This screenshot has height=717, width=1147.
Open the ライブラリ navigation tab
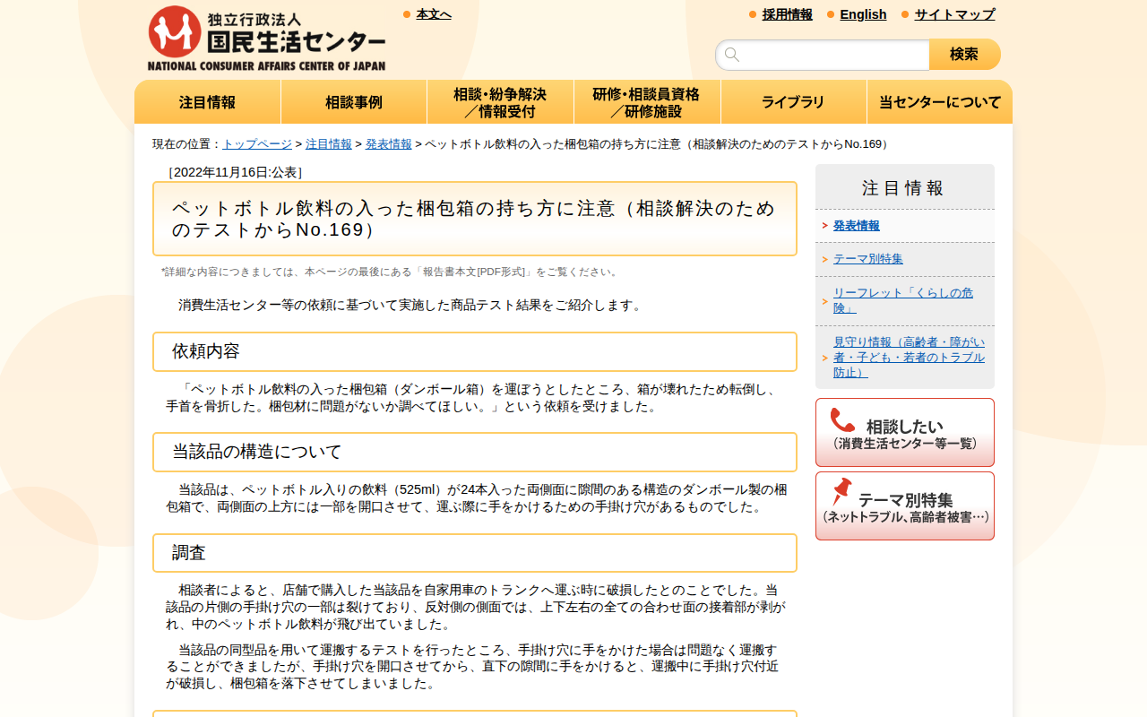[x=793, y=101]
